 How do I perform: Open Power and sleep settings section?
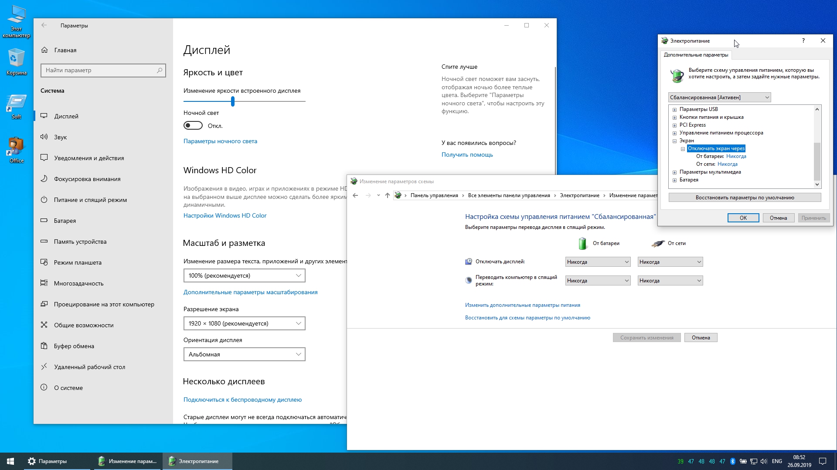pos(103,200)
